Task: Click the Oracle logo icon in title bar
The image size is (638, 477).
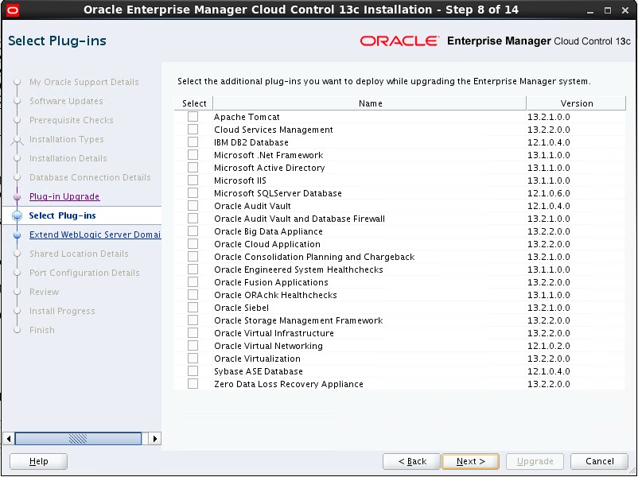Action: [13, 10]
